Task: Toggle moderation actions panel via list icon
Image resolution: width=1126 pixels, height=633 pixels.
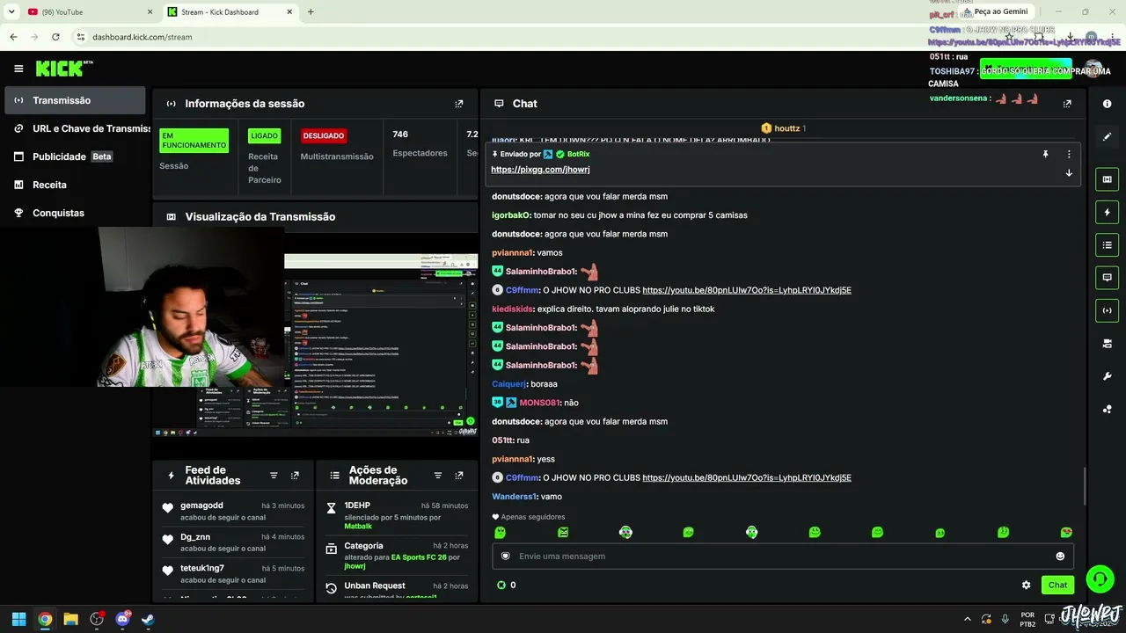Action: click(x=1107, y=244)
